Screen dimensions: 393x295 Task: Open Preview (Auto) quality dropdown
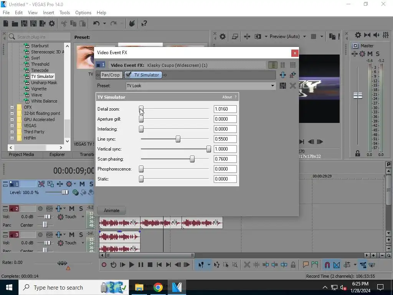tap(304, 36)
